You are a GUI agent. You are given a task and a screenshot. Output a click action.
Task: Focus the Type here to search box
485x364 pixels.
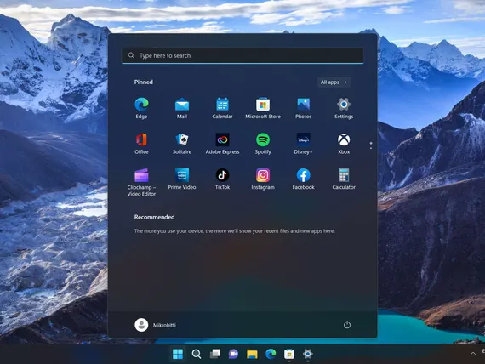(242, 55)
